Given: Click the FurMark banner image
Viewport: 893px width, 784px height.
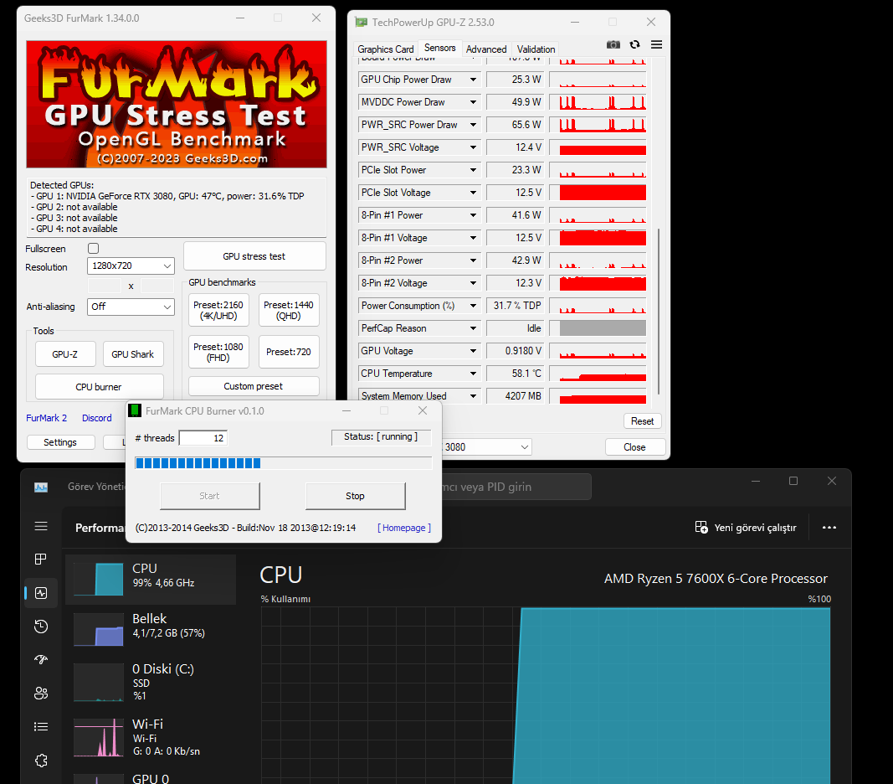Looking at the screenshot, I should coord(177,104).
